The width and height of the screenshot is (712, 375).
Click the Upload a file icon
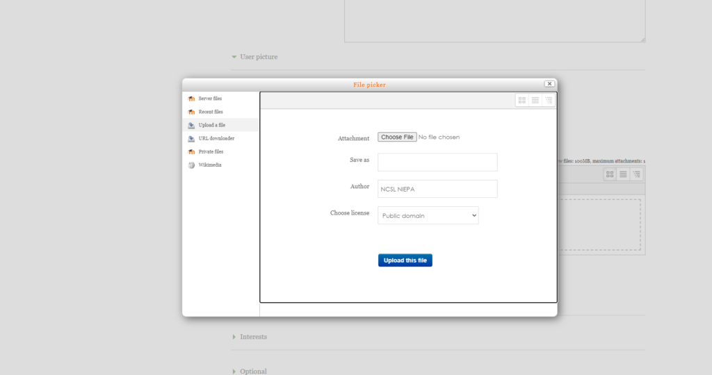tap(191, 125)
